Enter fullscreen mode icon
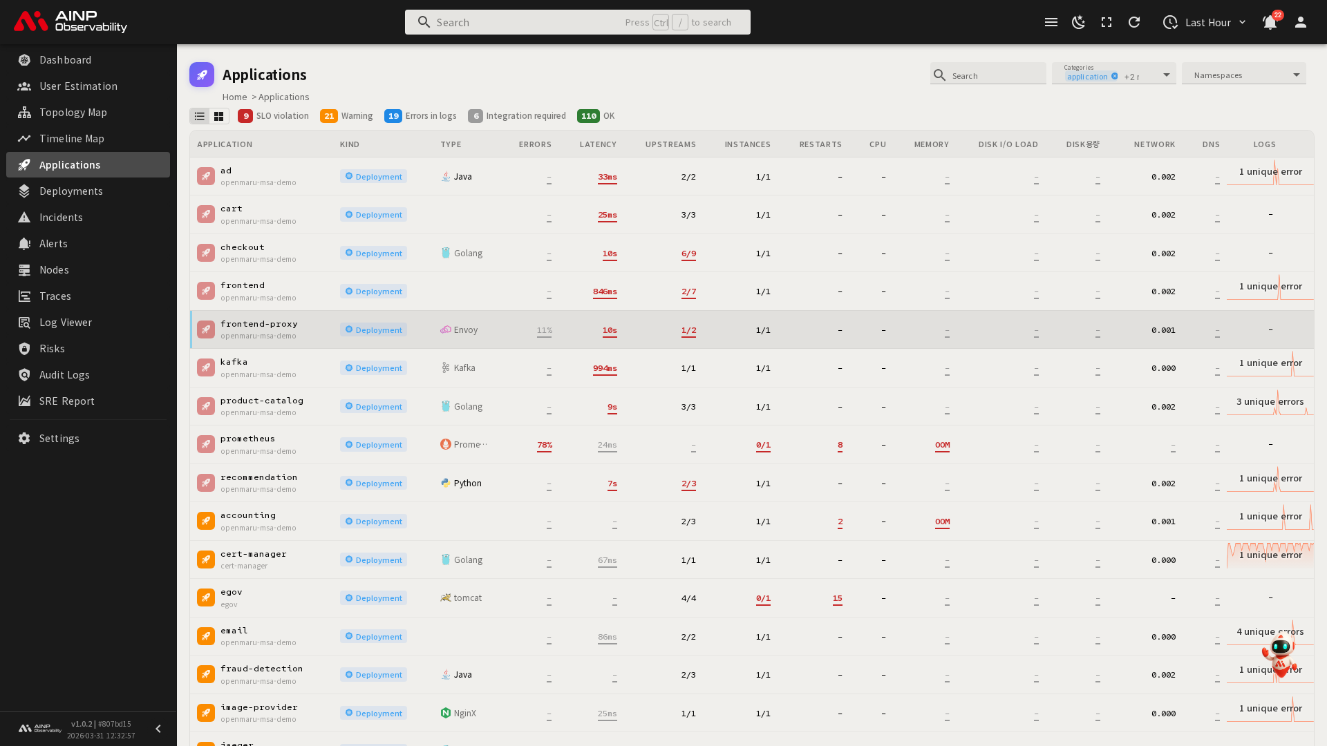The image size is (1327, 746). (1107, 22)
